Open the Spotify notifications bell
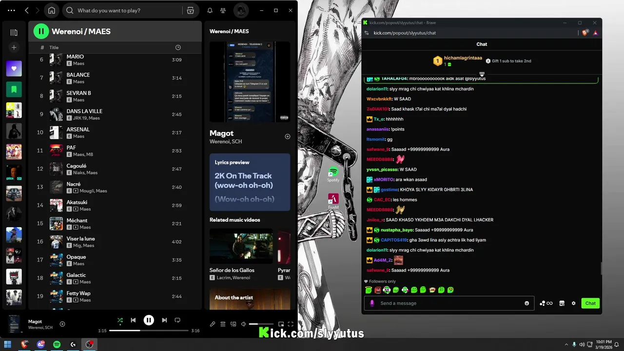This screenshot has height=351, width=624. (210, 10)
